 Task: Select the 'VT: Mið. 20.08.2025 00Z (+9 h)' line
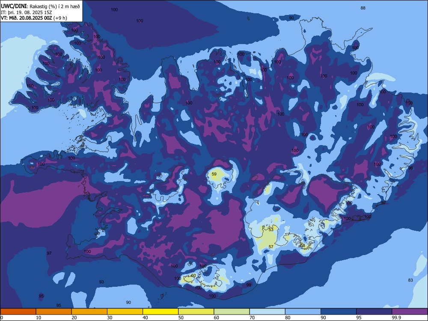point(34,18)
